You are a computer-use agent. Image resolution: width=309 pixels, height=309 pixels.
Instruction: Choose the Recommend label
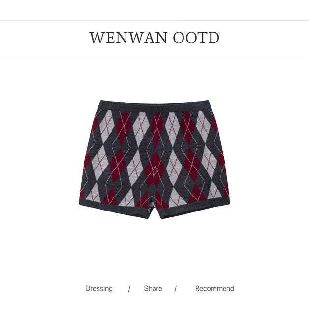pos(214,288)
